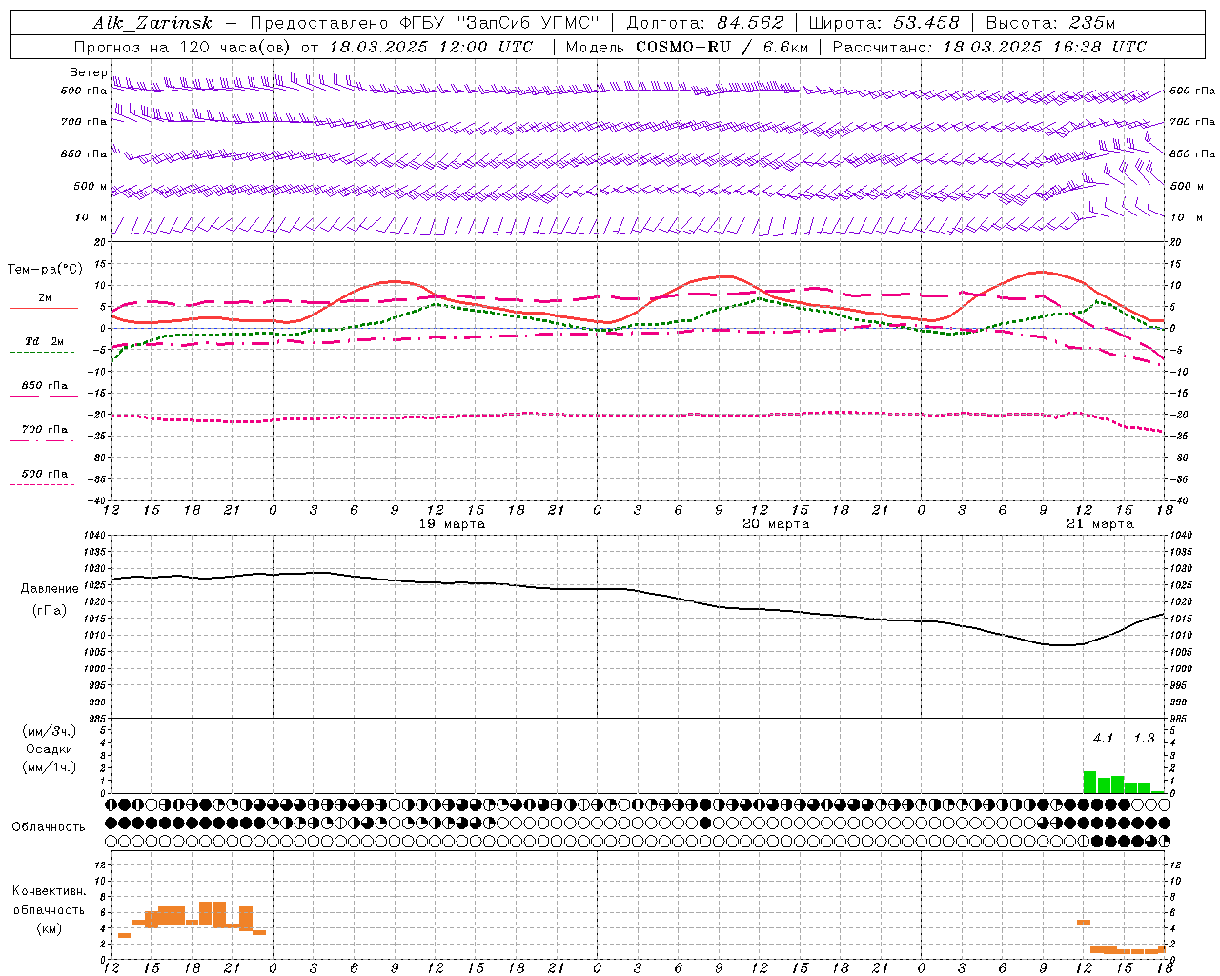Click the Давление pressure panel label
The height and width of the screenshot is (976, 1220).
50,589
